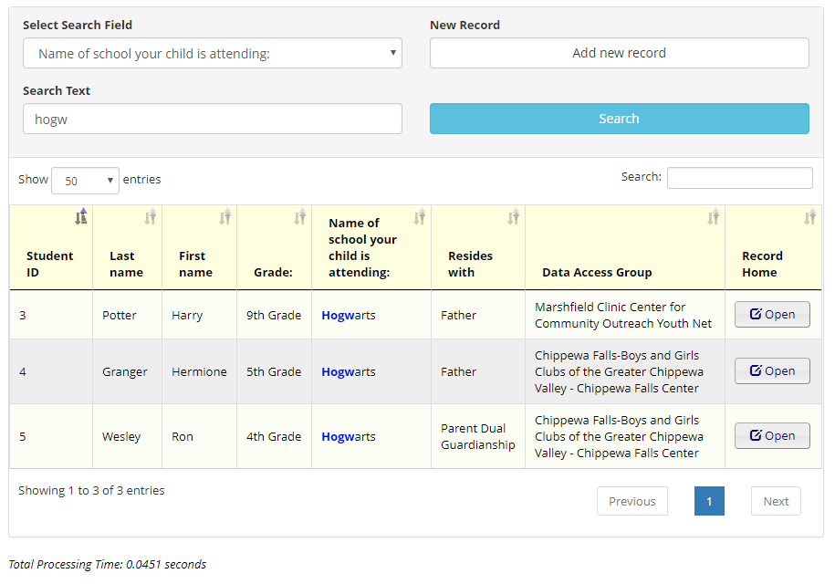Screen dimensions: 835x584
Task: Select page 1 in pagination
Action: (x=709, y=501)
